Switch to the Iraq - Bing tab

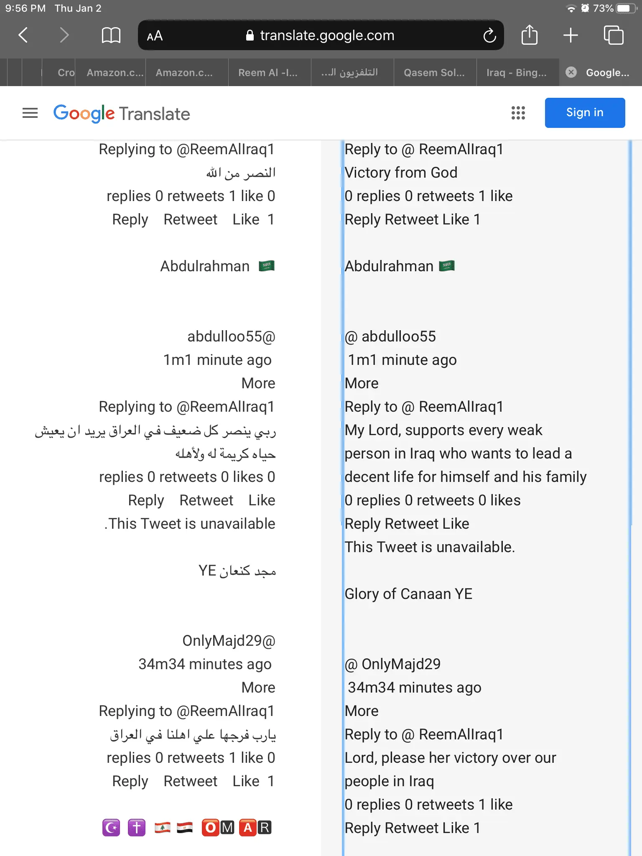click(517, 73)
